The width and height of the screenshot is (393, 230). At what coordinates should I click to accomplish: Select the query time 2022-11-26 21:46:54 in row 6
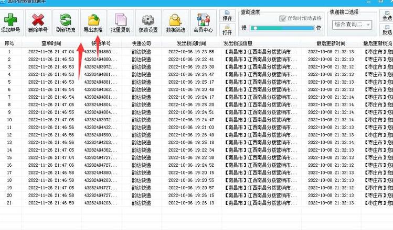[x=51, y=90]
